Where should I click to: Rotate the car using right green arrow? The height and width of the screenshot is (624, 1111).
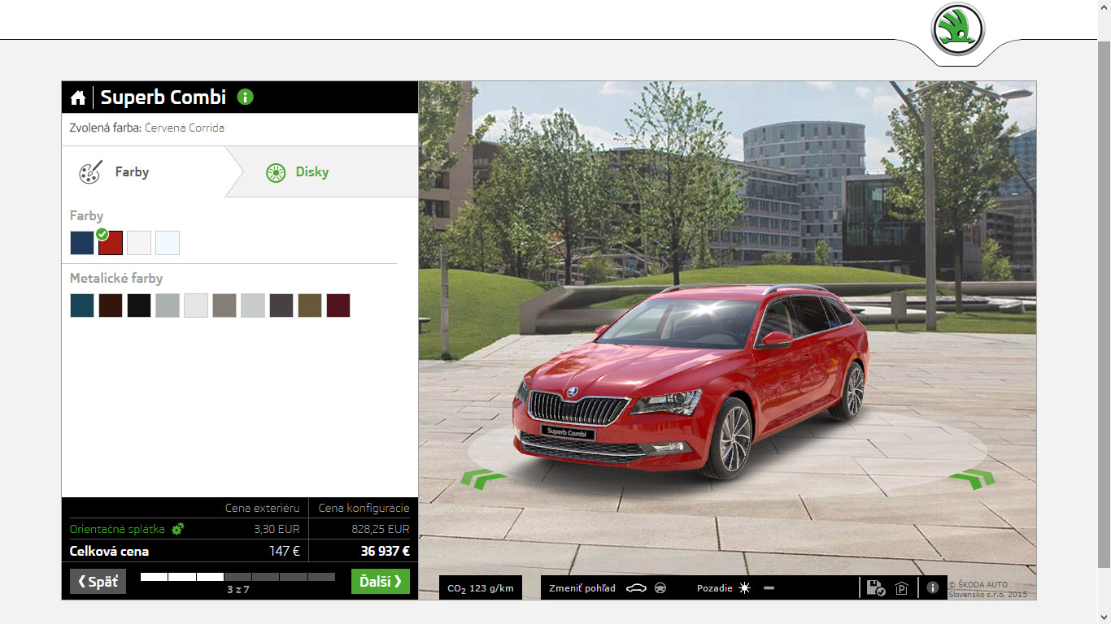click(972, 479)
